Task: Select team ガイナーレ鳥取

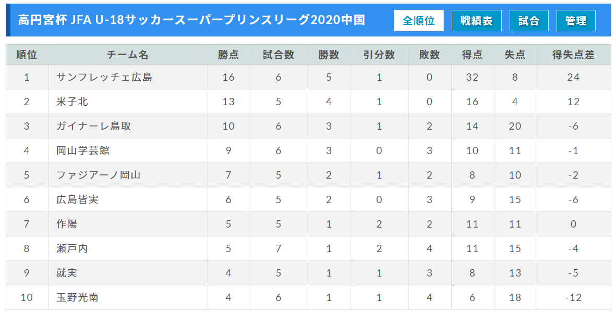Action: [93, 127]
